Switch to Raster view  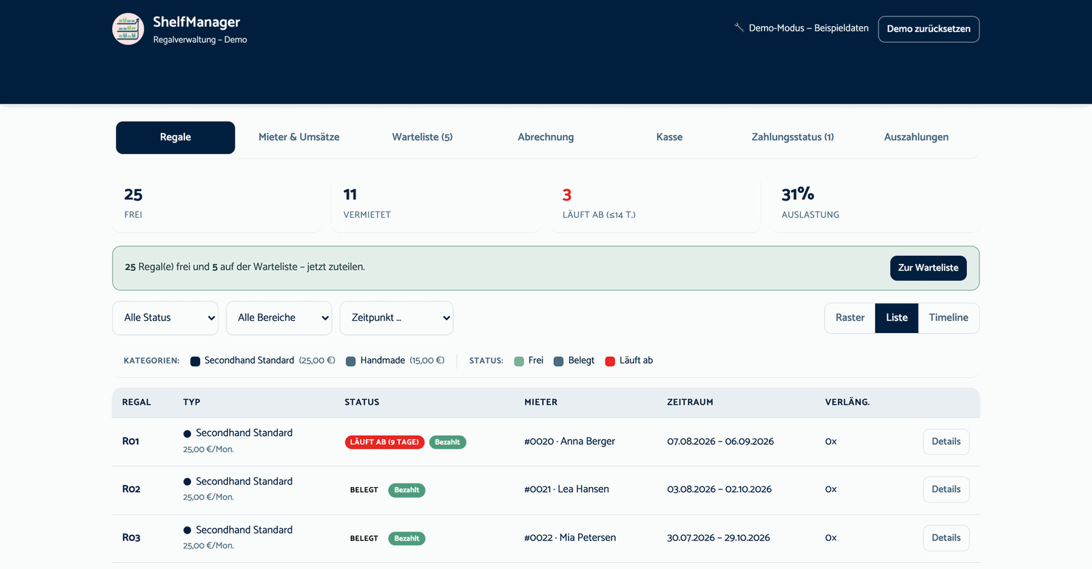[850, 318]
